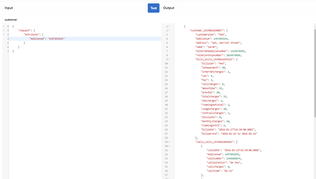Select the "relationshipnumber" output line
This screenshot has height=179, width=316.
pos(218,55)
